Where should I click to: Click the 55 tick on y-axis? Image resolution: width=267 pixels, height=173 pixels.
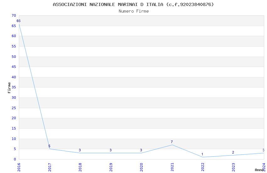click(14, 46)
